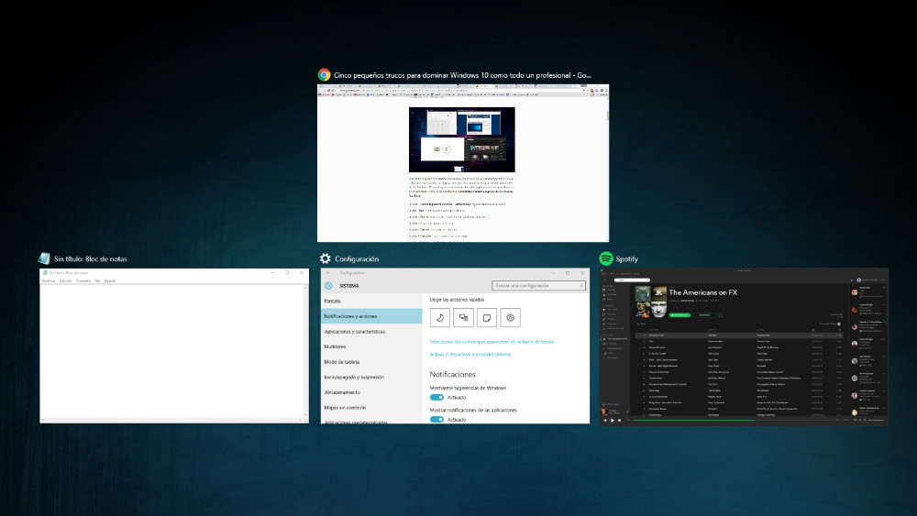Select 'Mapas sin conexión' in the sidebar
This screenshot has height=516, width=917.
click(371, 407)
